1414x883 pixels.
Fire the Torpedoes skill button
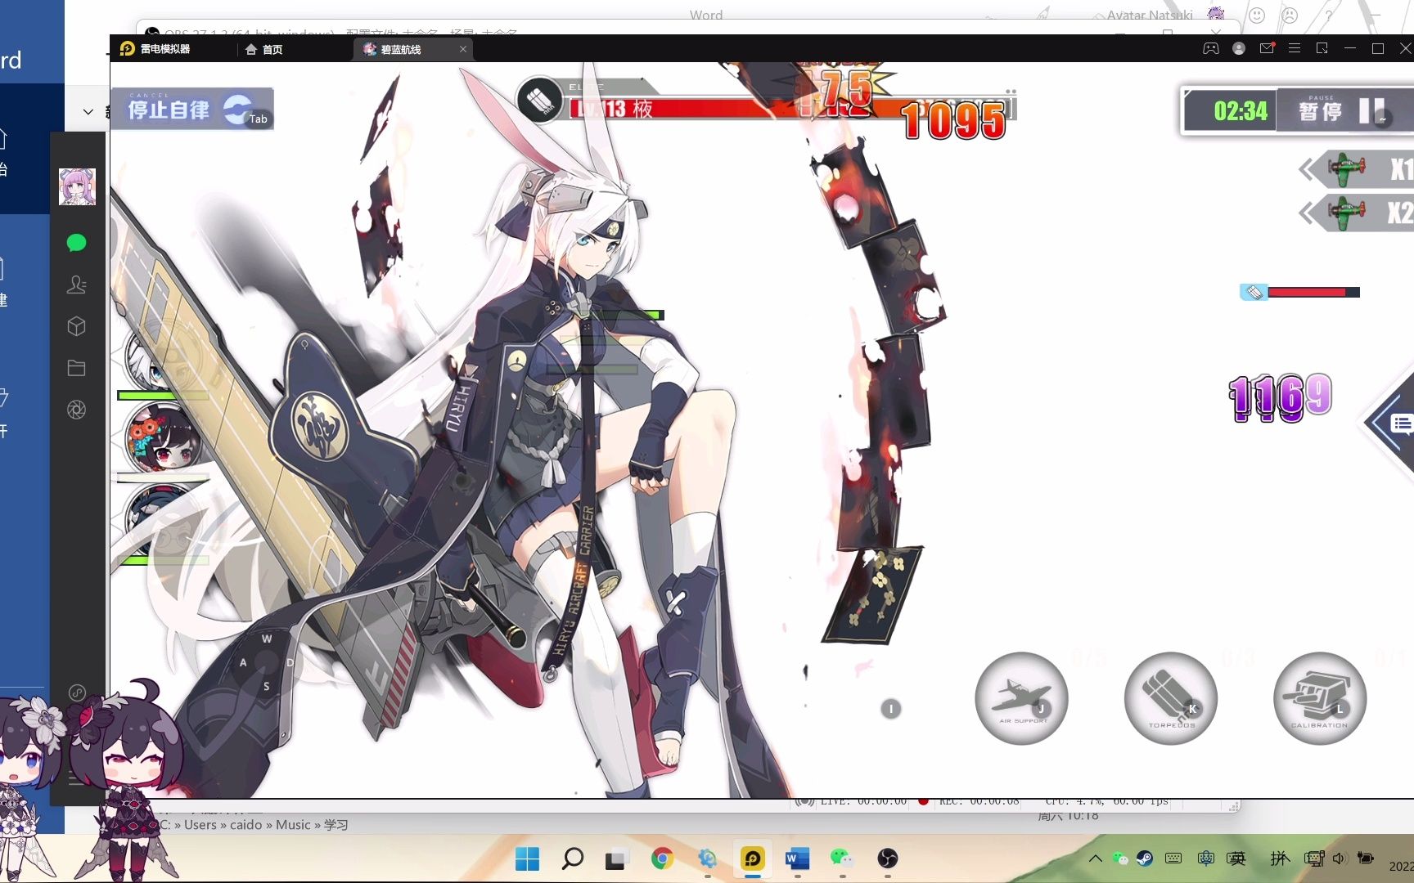[x=1171, y=698]
